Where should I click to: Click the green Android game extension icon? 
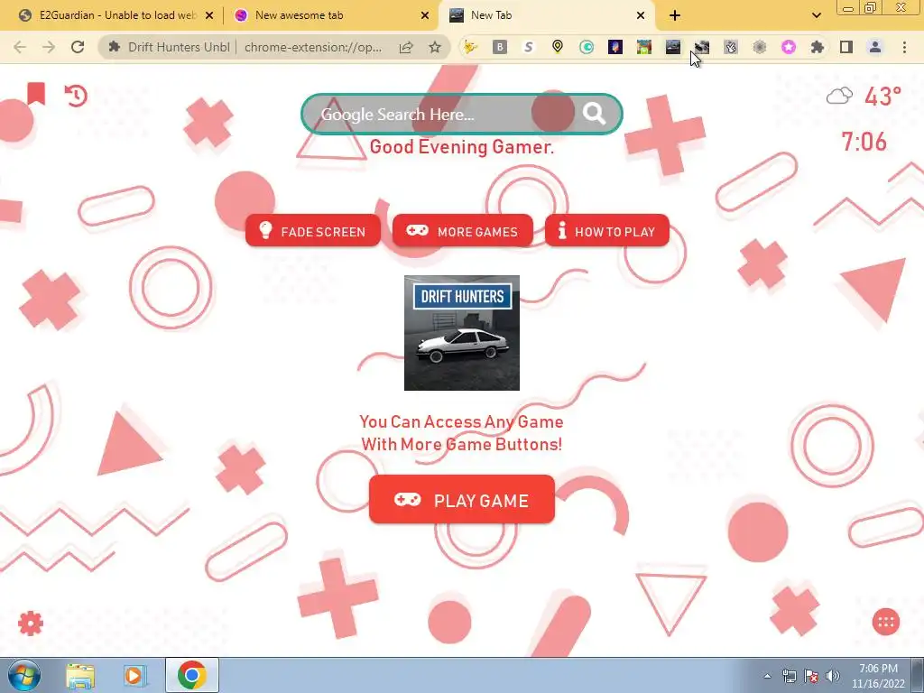pyautogui.click(x=644, y=47)
